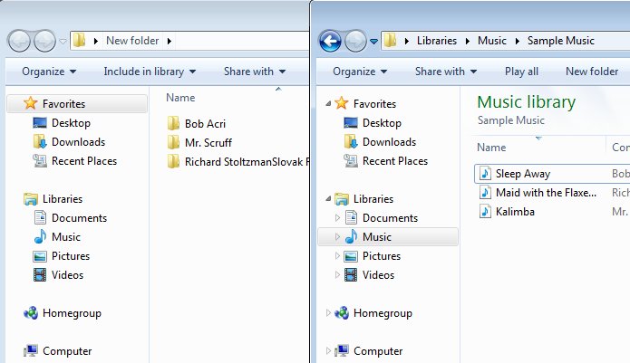Select Documents in the New folder window sidebar
Screen dimensions: 630x363
pos(79,218)
